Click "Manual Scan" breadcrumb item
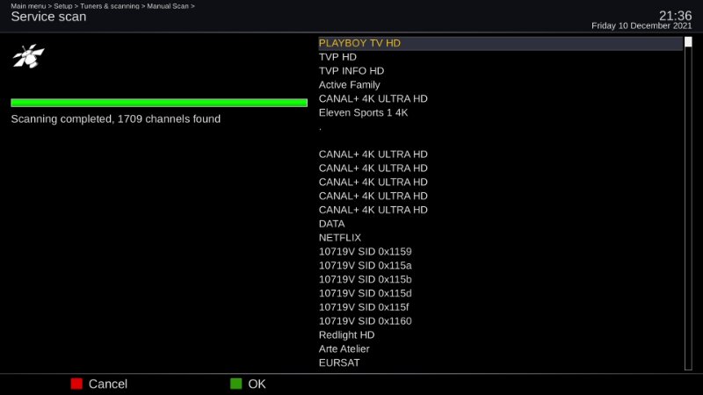 coord(168,6)
